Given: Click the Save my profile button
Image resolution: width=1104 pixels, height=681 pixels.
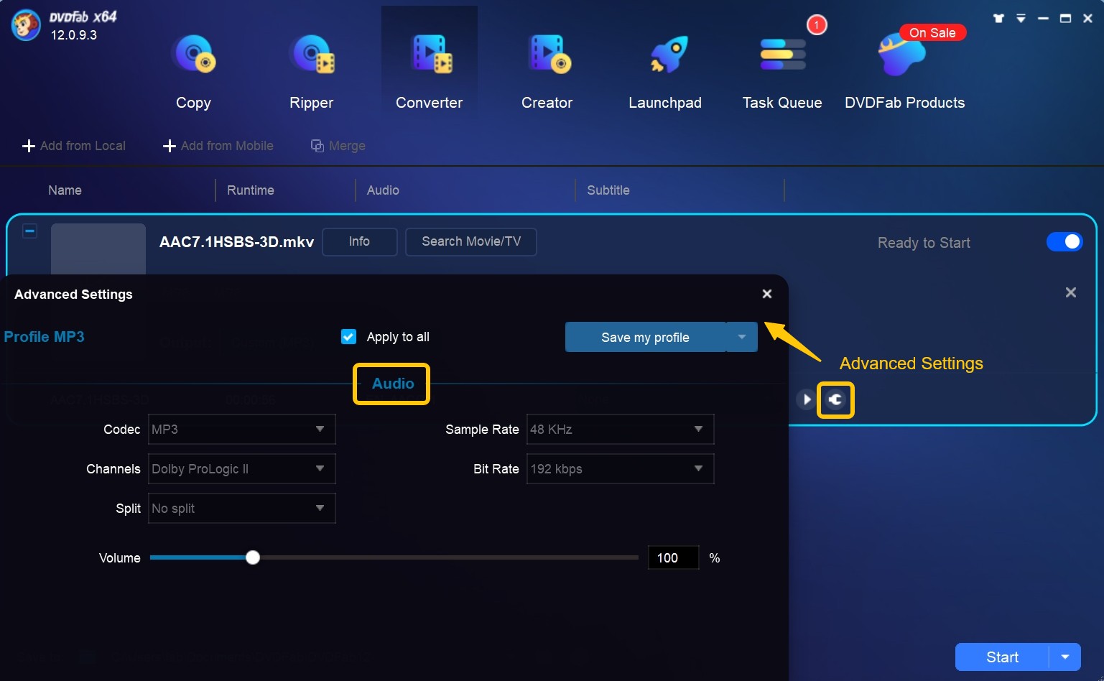Looking at the screenshot, I should [645, 337].
